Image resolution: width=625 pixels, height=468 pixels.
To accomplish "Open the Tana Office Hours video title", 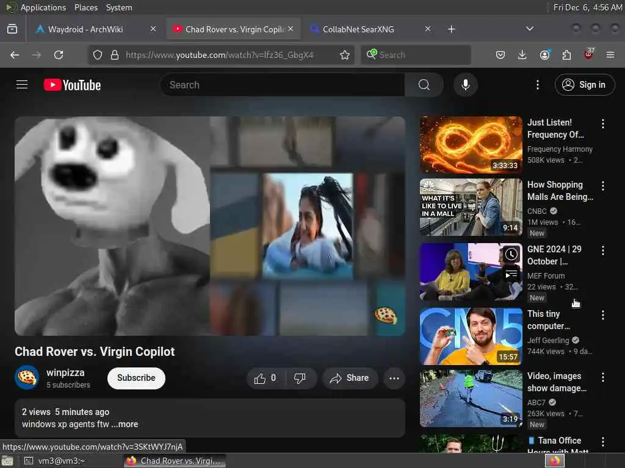I will coord(559,445).
